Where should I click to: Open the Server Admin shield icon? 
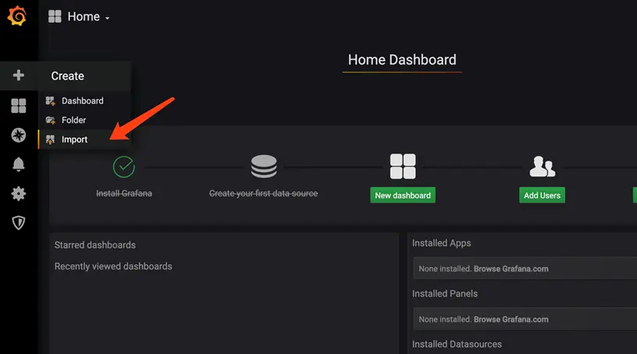[x=18, y=222]
